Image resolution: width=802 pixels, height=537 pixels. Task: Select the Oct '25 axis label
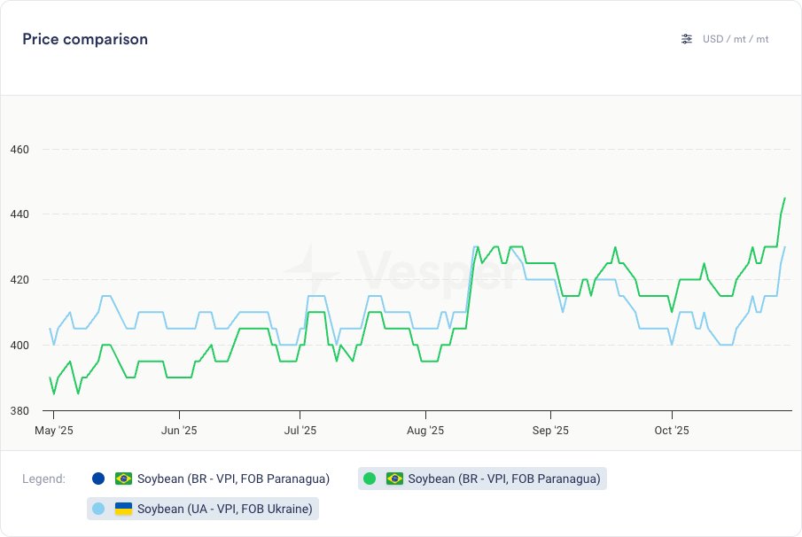(x=672, y=431)
